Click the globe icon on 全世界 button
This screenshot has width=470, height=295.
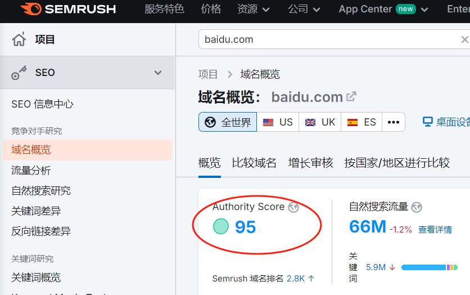click(210, 122)
